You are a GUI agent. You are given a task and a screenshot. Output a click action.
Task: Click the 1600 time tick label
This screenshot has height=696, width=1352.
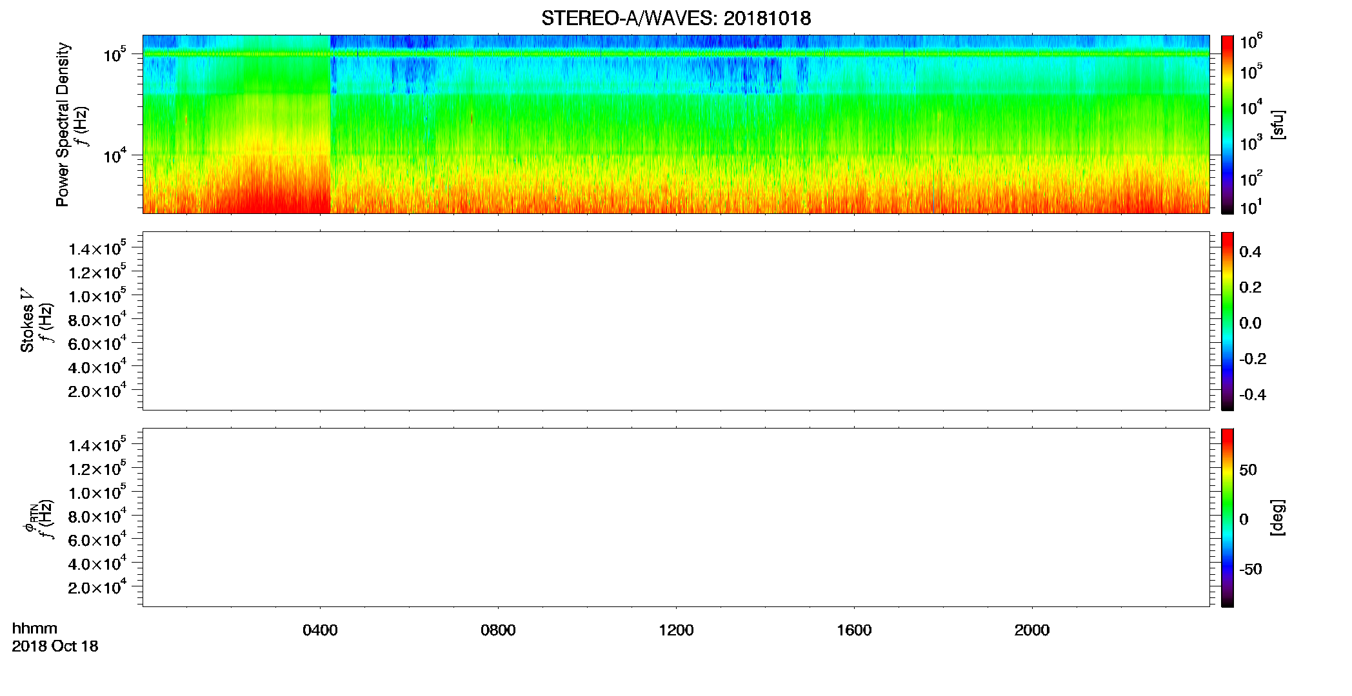pos(854,630)
